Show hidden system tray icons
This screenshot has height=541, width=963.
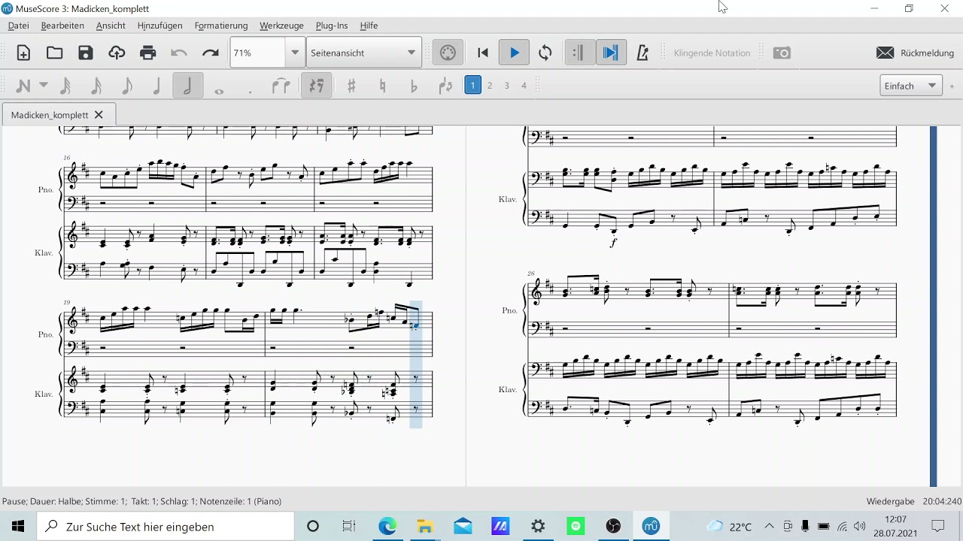pyautogui.click(x=769, y=526)
